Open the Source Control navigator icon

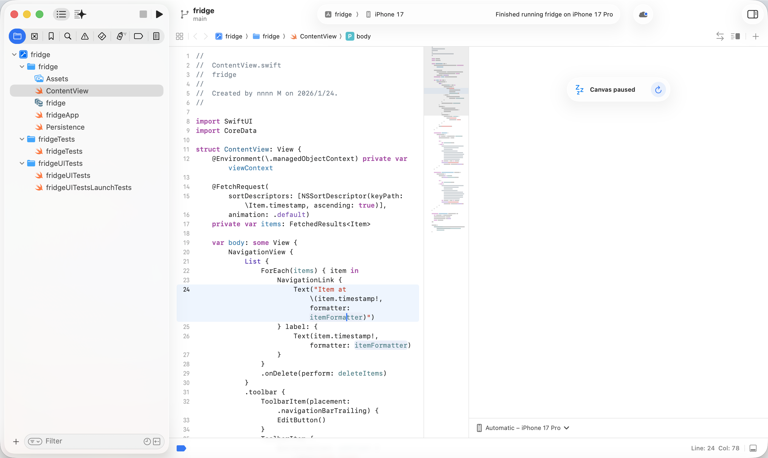pos(35,37)
